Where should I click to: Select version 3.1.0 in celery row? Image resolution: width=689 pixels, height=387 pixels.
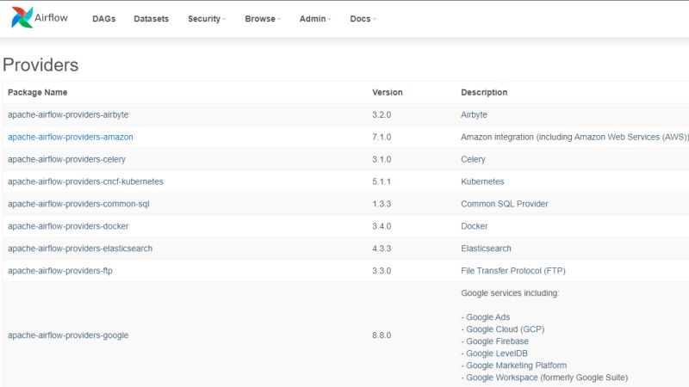(x=382, y=159)
